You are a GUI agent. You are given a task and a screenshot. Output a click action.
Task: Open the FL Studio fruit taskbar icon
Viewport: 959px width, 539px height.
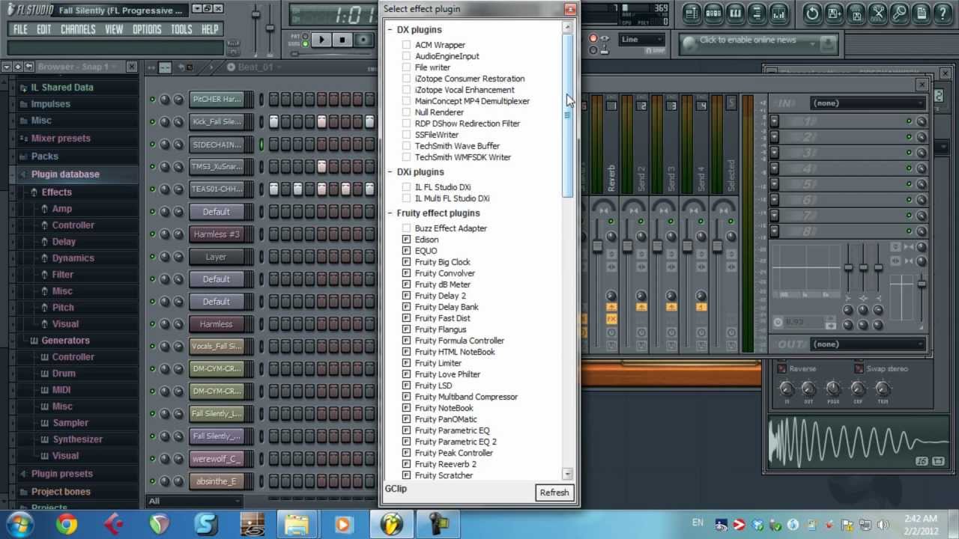(x=391, y=524)
